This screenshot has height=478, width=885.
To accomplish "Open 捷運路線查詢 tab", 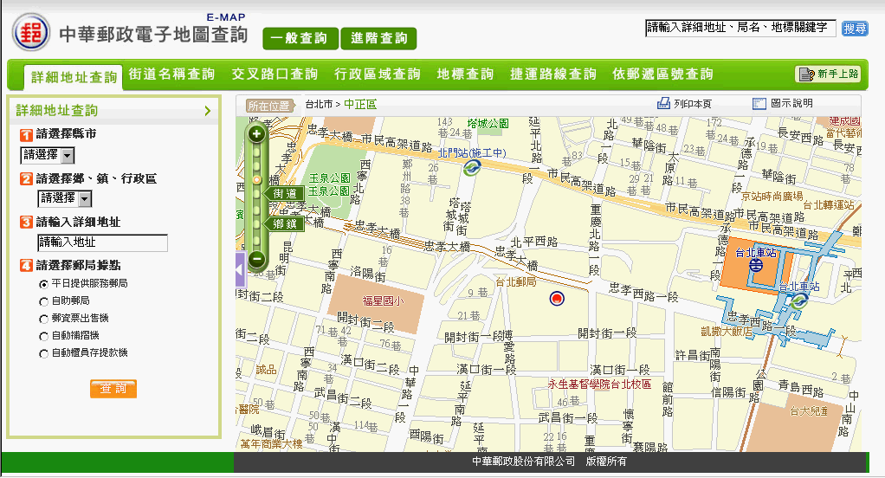I will (x=553, y=74).
